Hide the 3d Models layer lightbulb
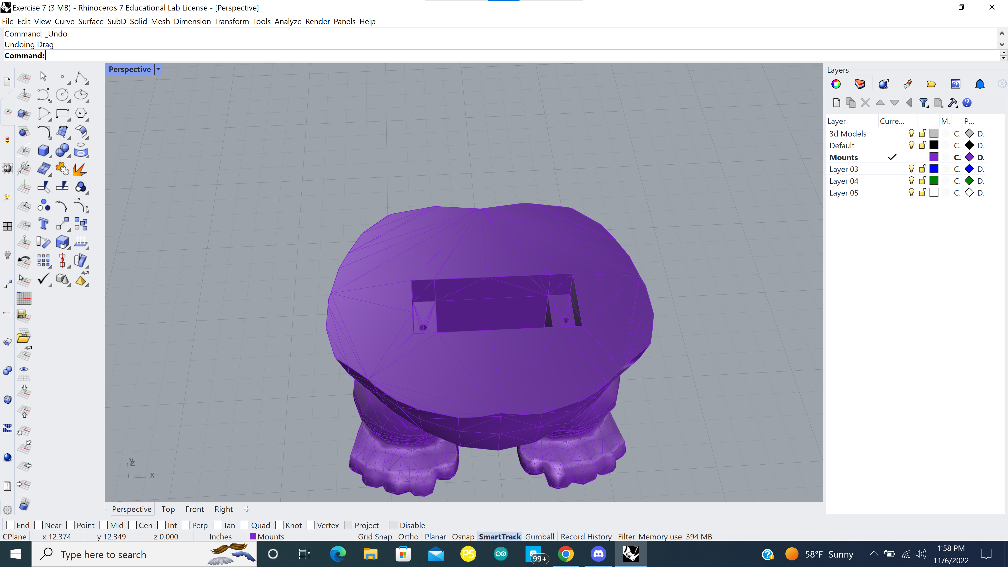This screenshot has width=1008, height=567. [x=911, y=133]
